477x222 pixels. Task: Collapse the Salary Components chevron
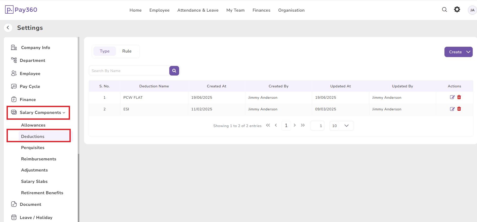64,113
